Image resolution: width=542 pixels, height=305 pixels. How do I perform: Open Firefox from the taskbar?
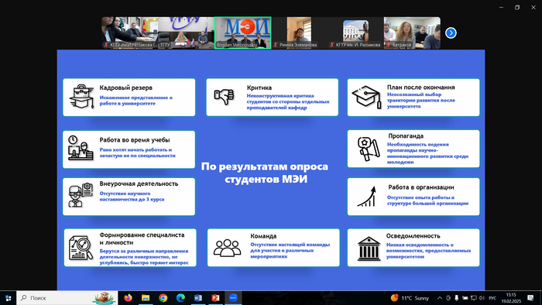click(x=128, y=298)
